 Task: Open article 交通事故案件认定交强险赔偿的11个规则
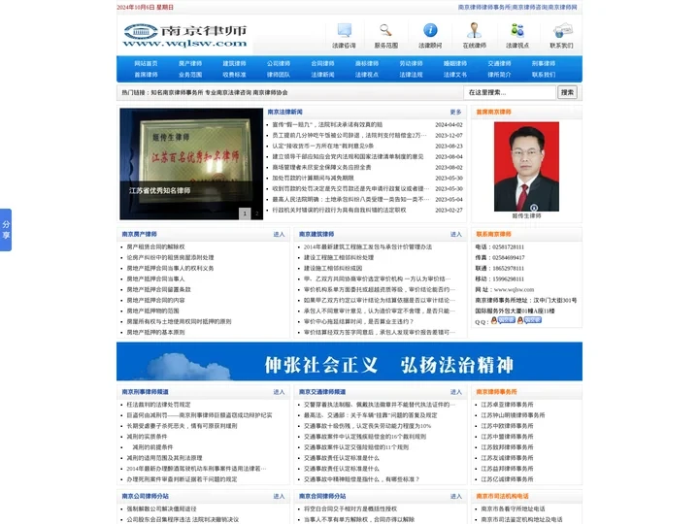[356, 447]
